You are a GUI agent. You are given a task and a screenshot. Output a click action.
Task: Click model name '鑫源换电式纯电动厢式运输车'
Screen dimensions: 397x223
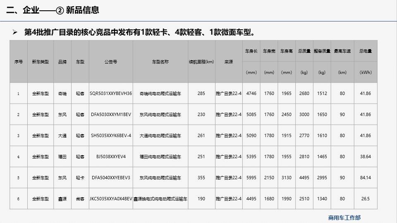click(160, 199)
